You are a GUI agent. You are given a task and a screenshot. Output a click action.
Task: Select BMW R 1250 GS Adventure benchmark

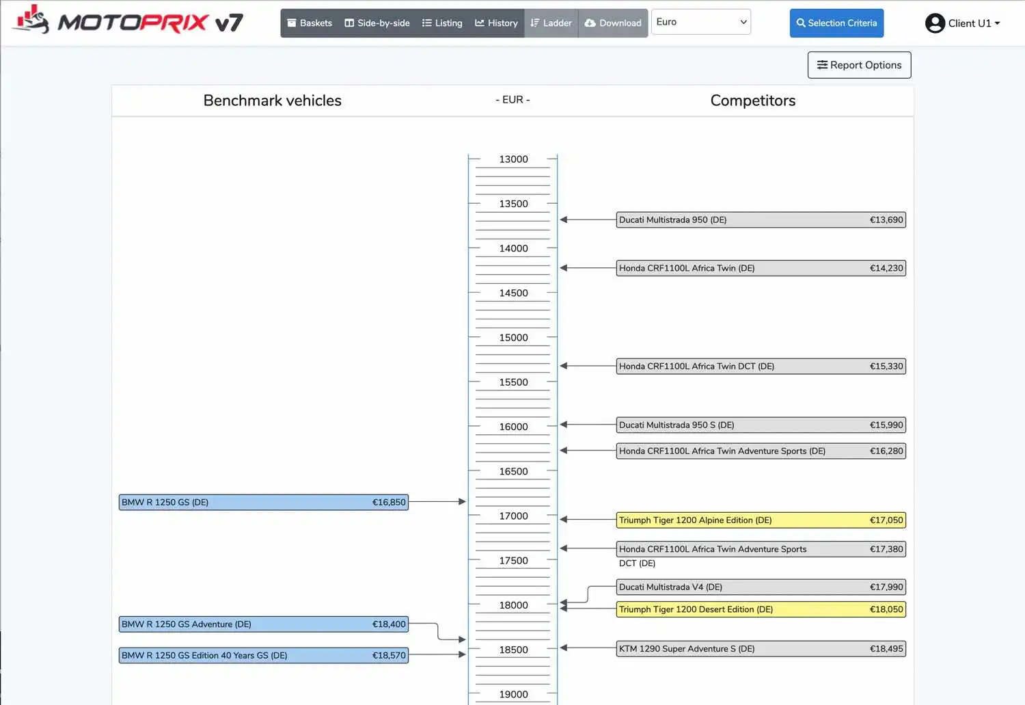pos(264,624)
